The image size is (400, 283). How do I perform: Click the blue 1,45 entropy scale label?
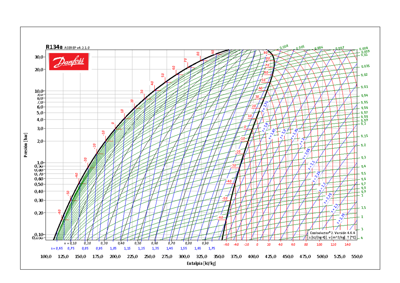[169, 248]
